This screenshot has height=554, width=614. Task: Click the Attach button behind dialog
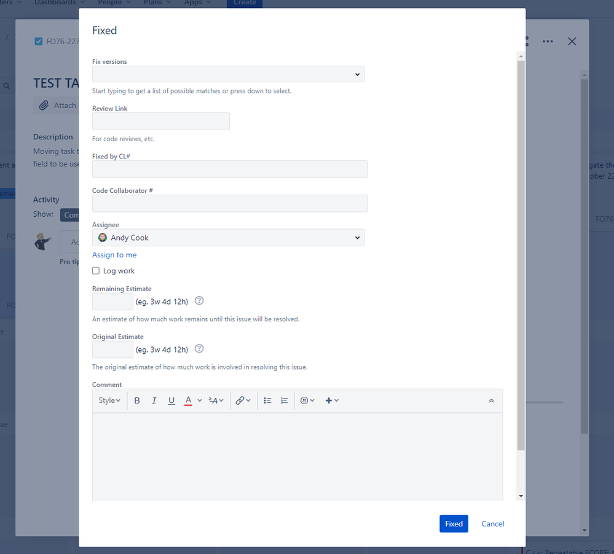[57, 105]
